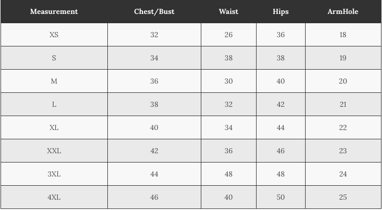Select the 4XL size row label

(54, 197)
